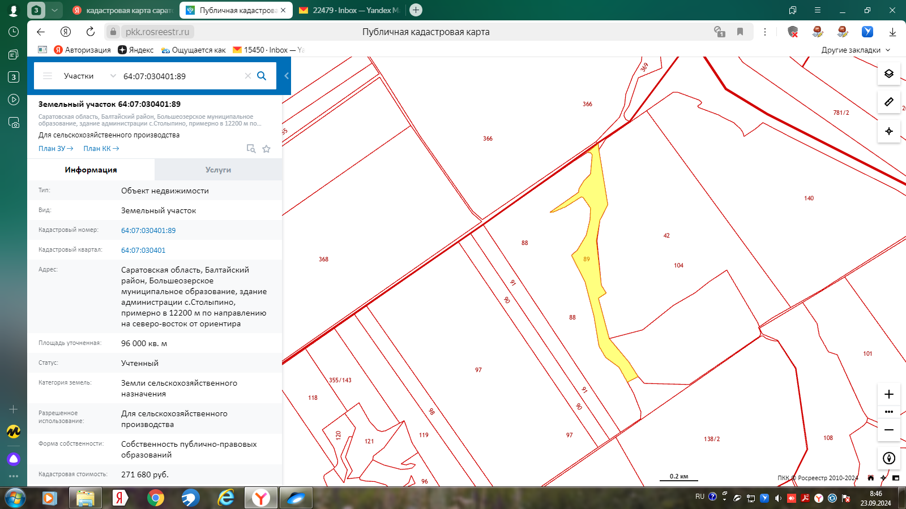
Task: Click the zoom-to-parcel icon beside star
Action: tap(251, 149)
